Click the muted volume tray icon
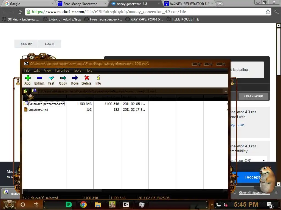 coord(225,205)
